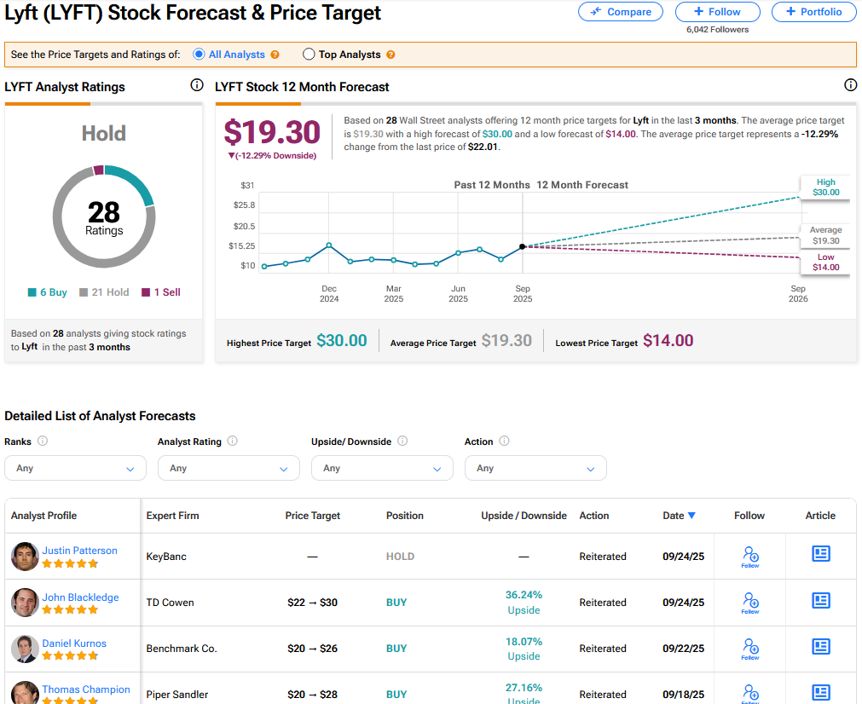Click the Lowest Price Target $14.00 value
The image size is (862, 704).
[668, 341]
